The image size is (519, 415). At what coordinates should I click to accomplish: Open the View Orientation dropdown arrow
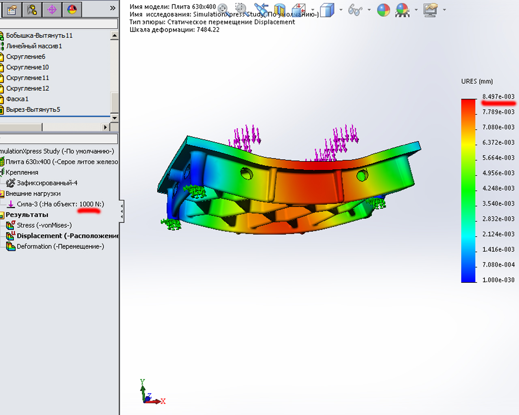[x=313, y=10]
